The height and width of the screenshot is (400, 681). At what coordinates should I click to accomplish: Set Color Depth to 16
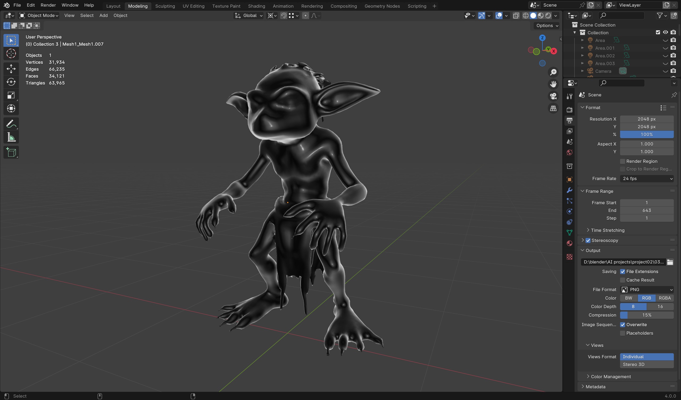tap(660, 307)
